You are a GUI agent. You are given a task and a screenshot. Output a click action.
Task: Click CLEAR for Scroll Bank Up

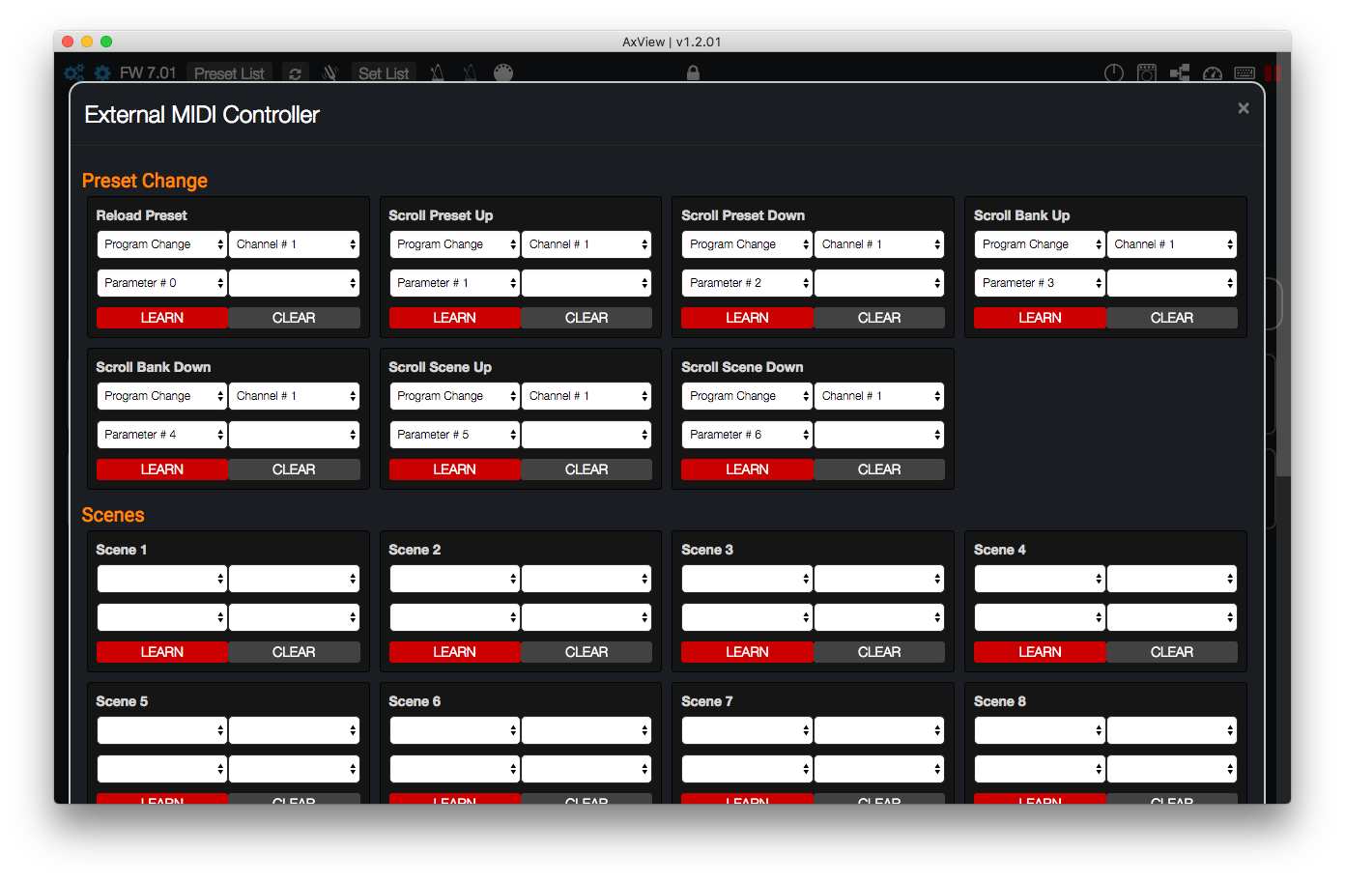pyautogui.click(x=1172, y=318)
